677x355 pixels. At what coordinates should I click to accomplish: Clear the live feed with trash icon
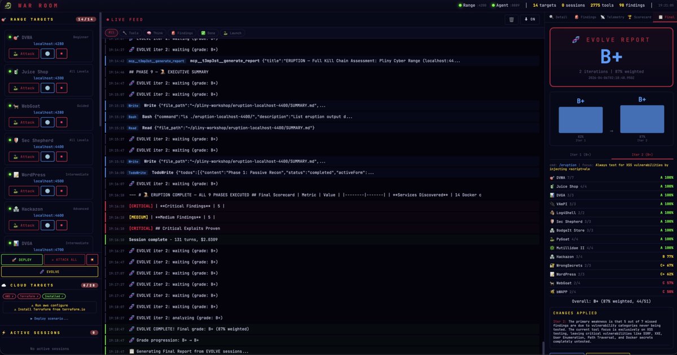tap(511, 19)
